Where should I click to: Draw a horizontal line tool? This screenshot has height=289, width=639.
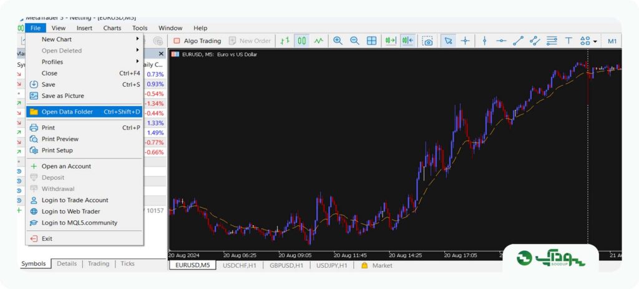(x=501, y=41)
